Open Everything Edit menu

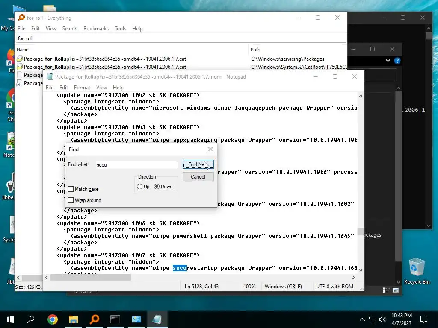(35, 29)
